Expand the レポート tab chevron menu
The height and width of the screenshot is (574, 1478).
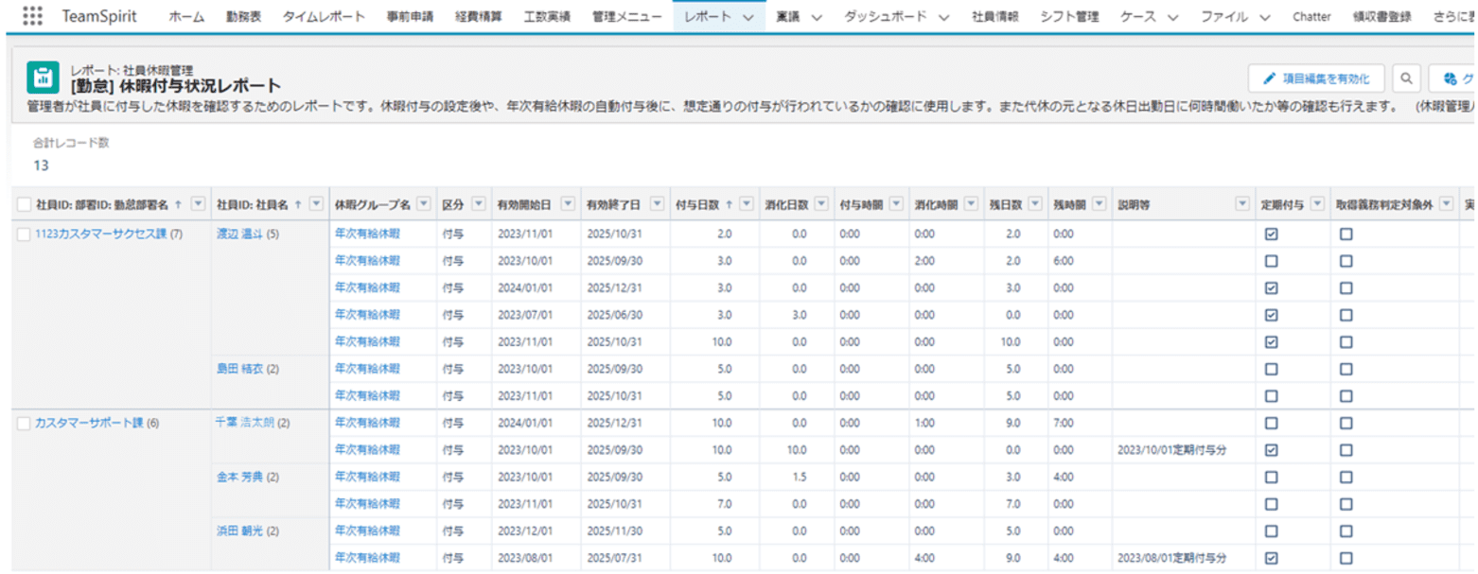pos(748,17)
